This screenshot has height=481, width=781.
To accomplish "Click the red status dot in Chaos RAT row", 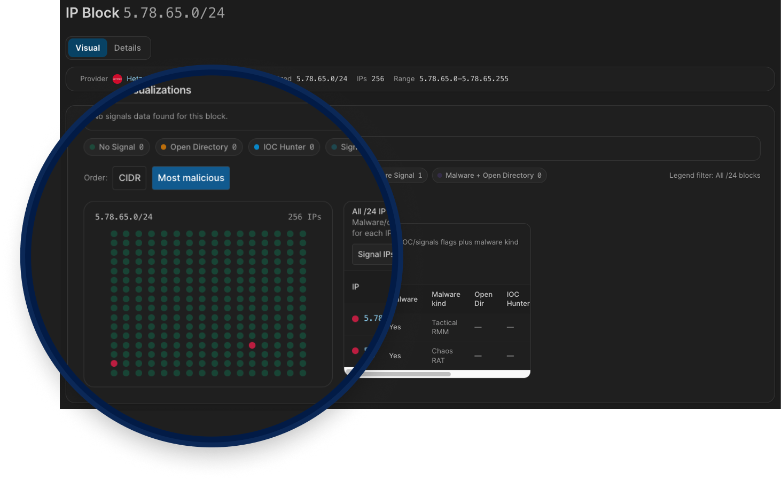I will [x=355, y=351].
